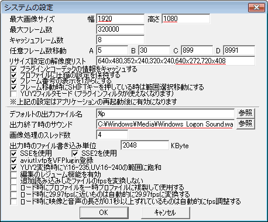Image resolution: width=268 pixels, height=222 pixels.
Task: Click 参照 button for デフォルトの出力ファイル名
Action: (x=246, y=113)
